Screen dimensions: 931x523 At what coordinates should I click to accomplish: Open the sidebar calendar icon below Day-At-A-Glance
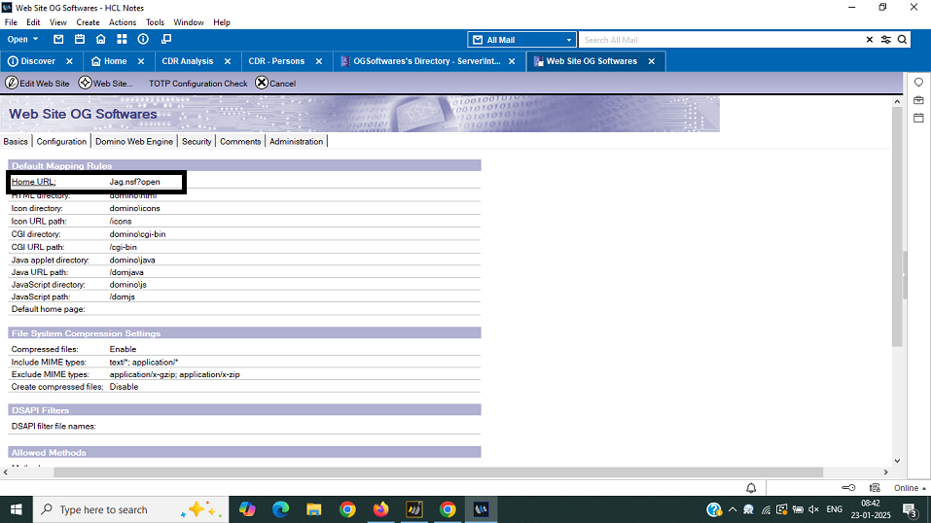pos(918,119)
